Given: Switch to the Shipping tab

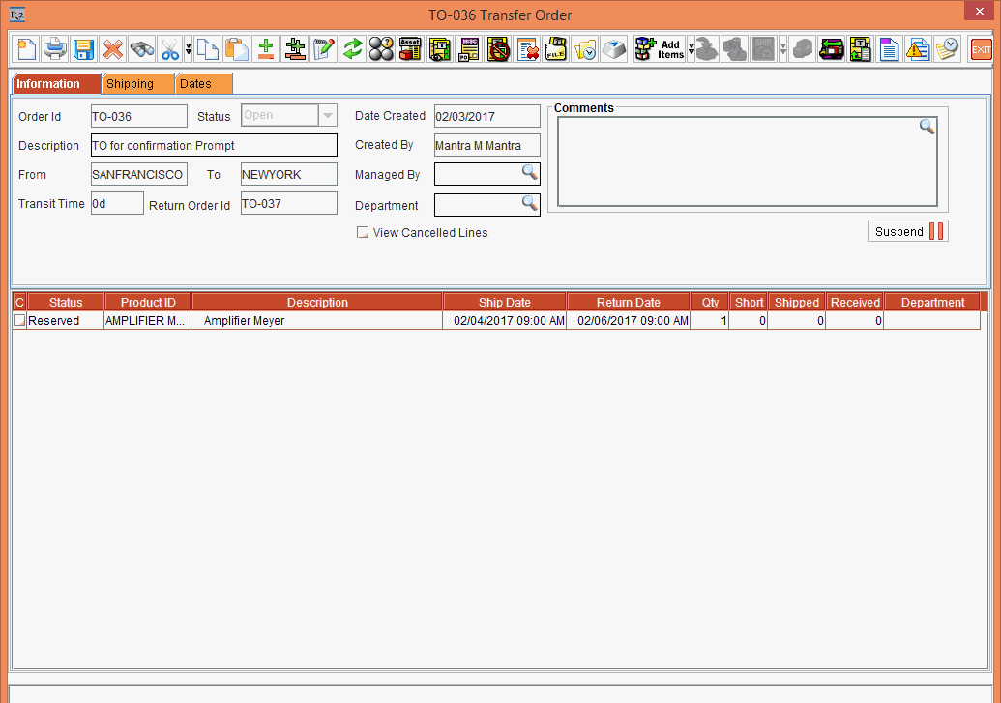Looking at the screenshot, I should coord(131,84).
